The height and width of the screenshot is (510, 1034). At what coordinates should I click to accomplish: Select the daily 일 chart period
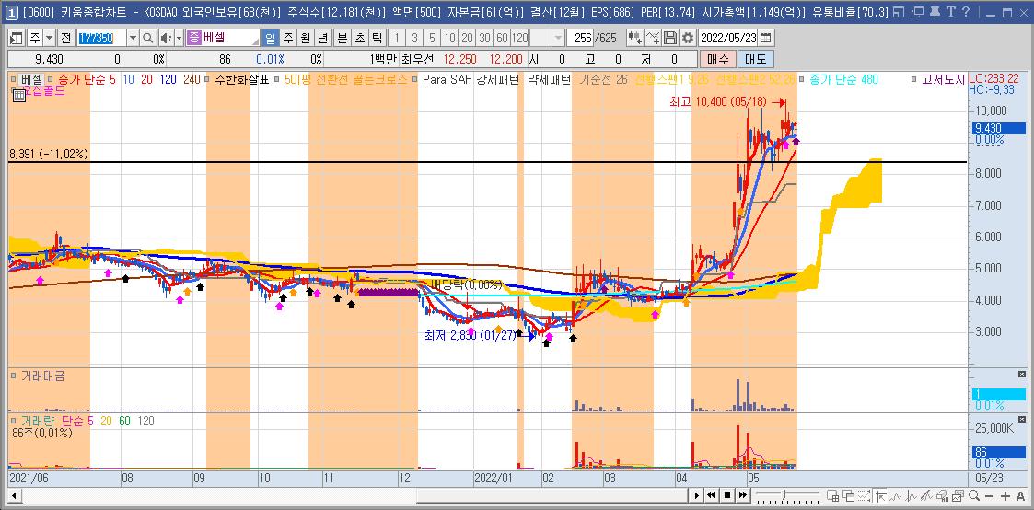[270, 39]
